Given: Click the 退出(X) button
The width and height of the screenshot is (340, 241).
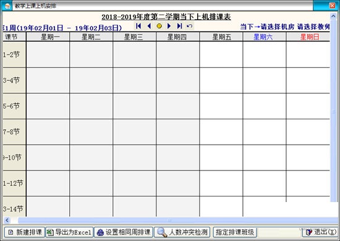Looking at the screenshot, I should [x=320, y=232].
